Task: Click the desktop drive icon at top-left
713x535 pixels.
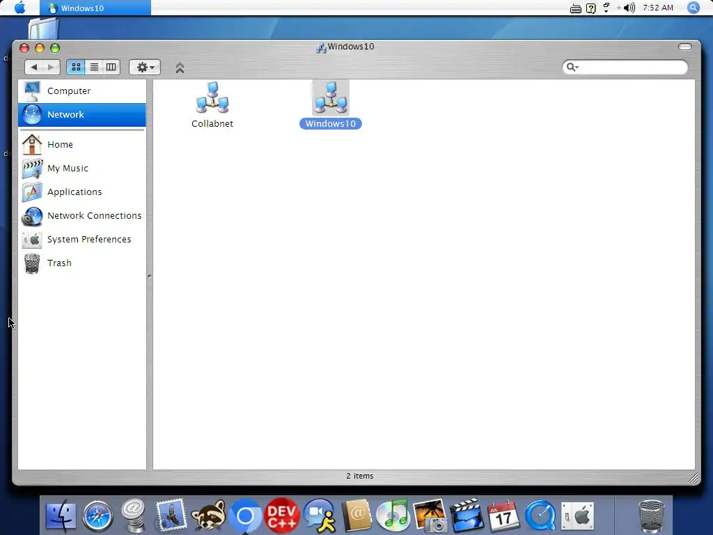Action: click(43, 28)
